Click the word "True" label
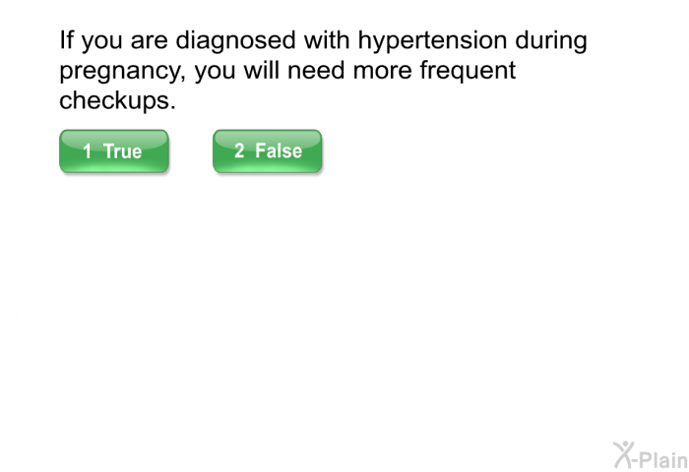The height and width of the screenshot is (472, 689). click(x=123, y=151)
